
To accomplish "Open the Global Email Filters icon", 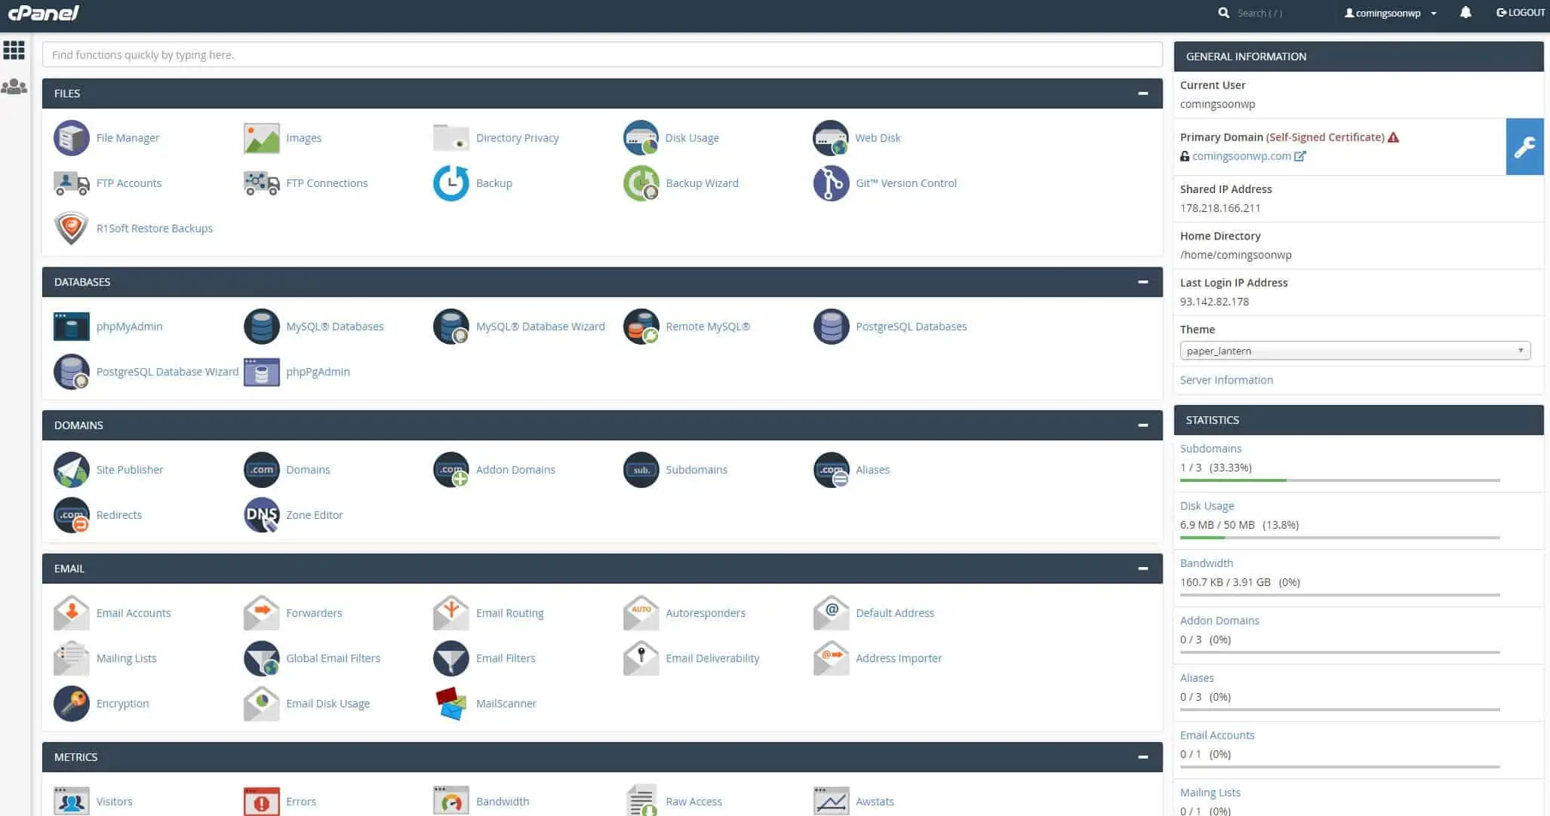I will click(262, 658).
